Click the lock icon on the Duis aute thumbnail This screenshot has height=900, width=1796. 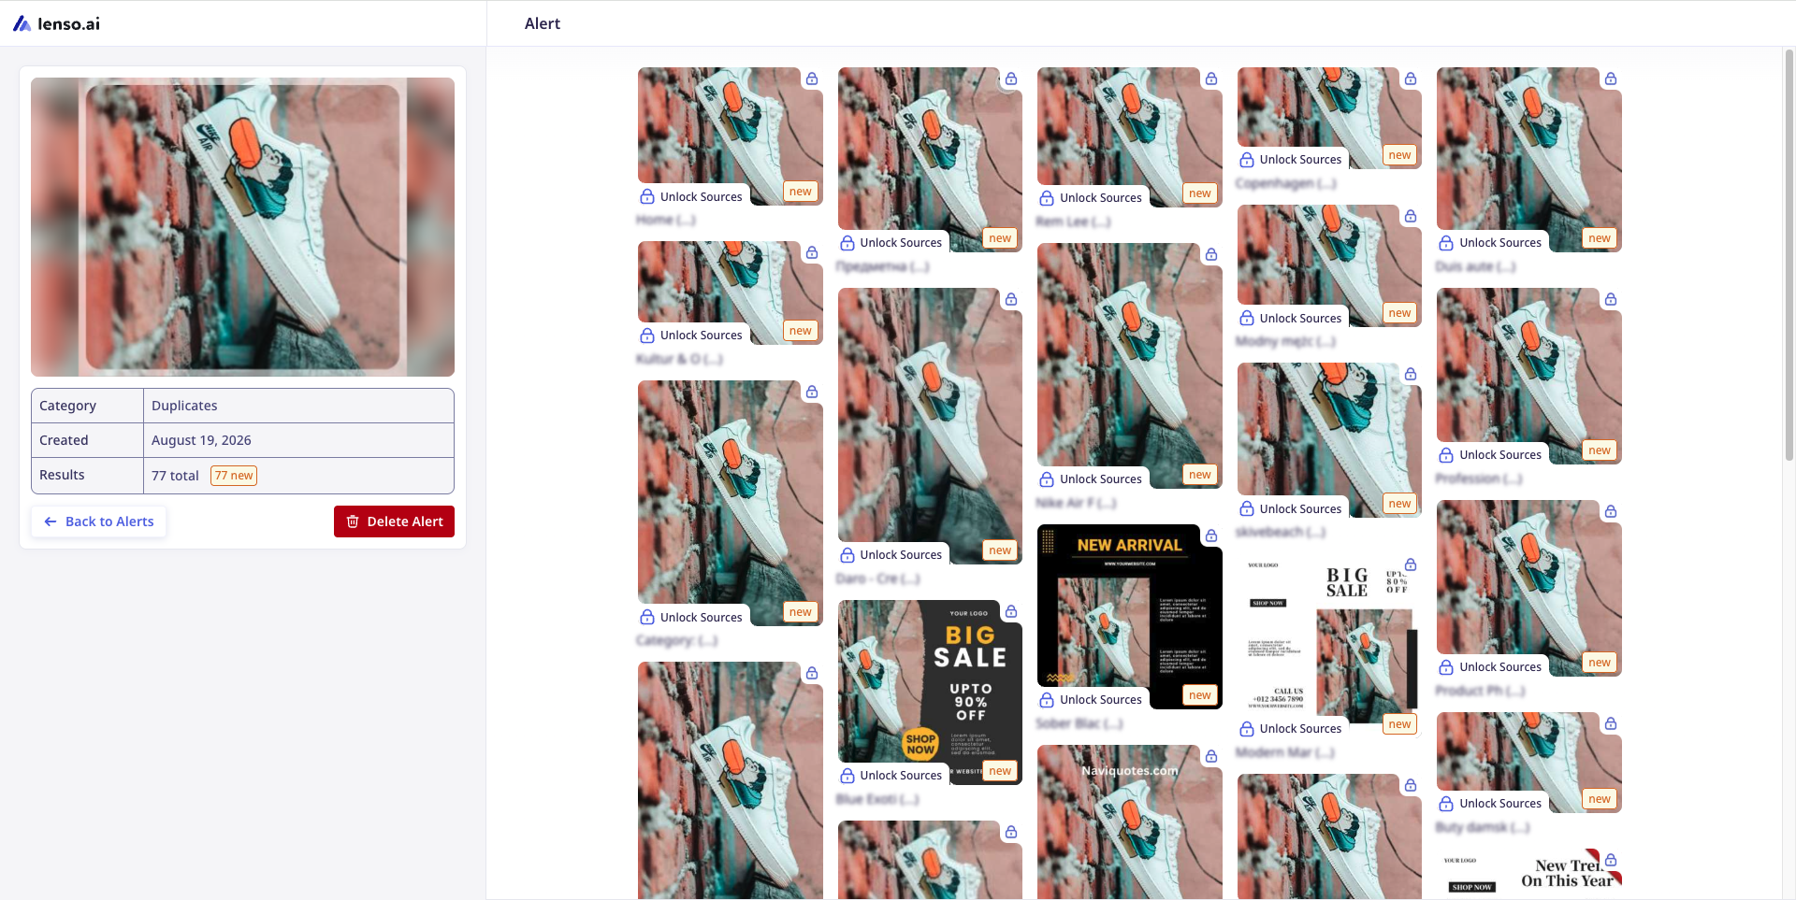click(1611, 79)
